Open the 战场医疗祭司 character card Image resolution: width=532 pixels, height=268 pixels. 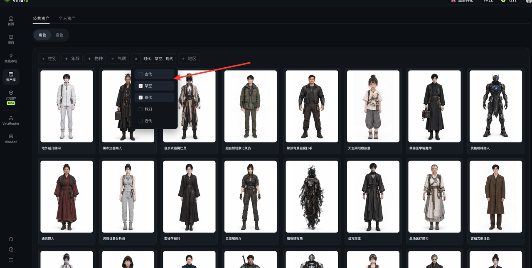[x=434, y=202]
